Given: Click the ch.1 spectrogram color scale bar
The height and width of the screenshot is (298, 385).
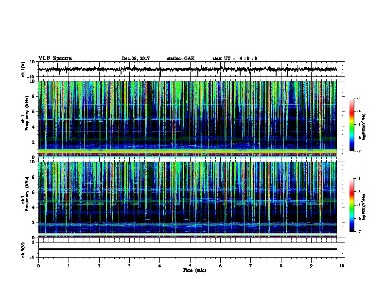Looking at the screenshot, I should 352,125.
